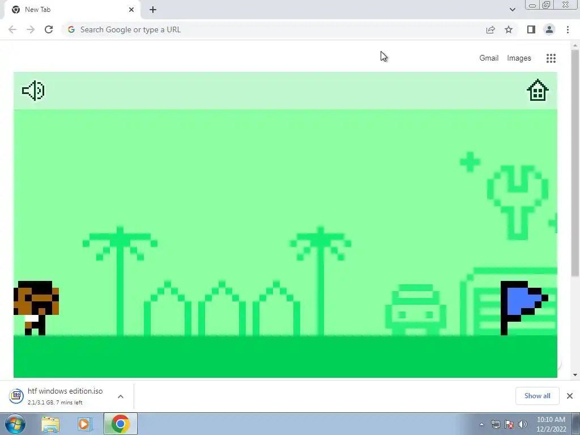
Task: Go forward to next page
Action: 31,29
